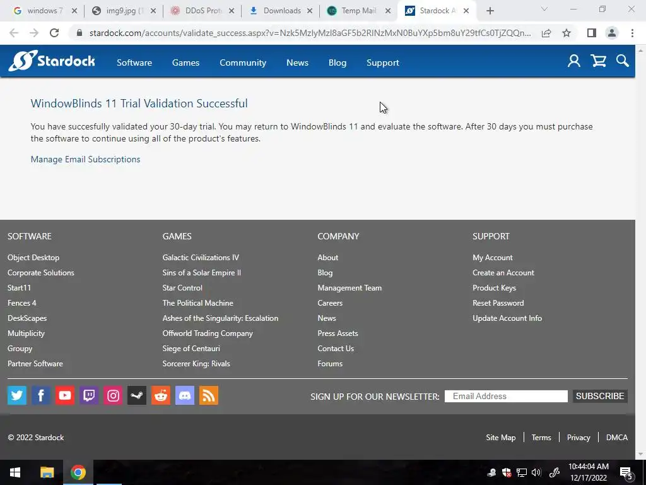Open the account user icon in header
The image size is (646, 485).
(574, 61)
